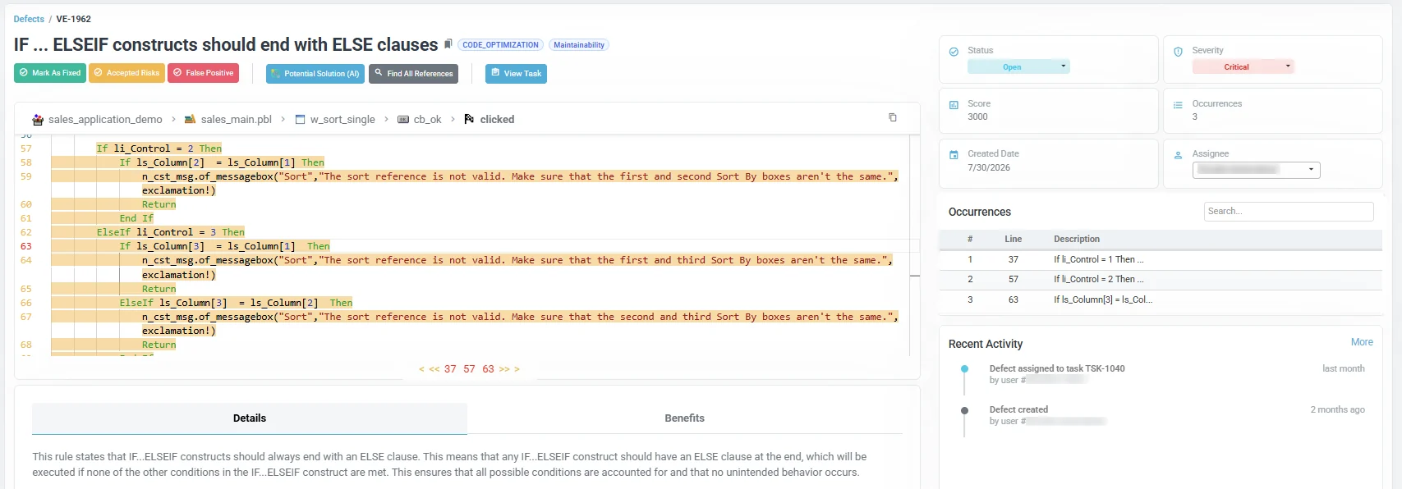Go to last occurrence with > arrow

pos(517,369)
